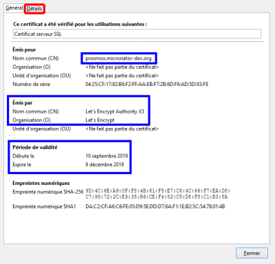
Task: Click the 'Numéro de série' label
Action: (x=32, y=84)
